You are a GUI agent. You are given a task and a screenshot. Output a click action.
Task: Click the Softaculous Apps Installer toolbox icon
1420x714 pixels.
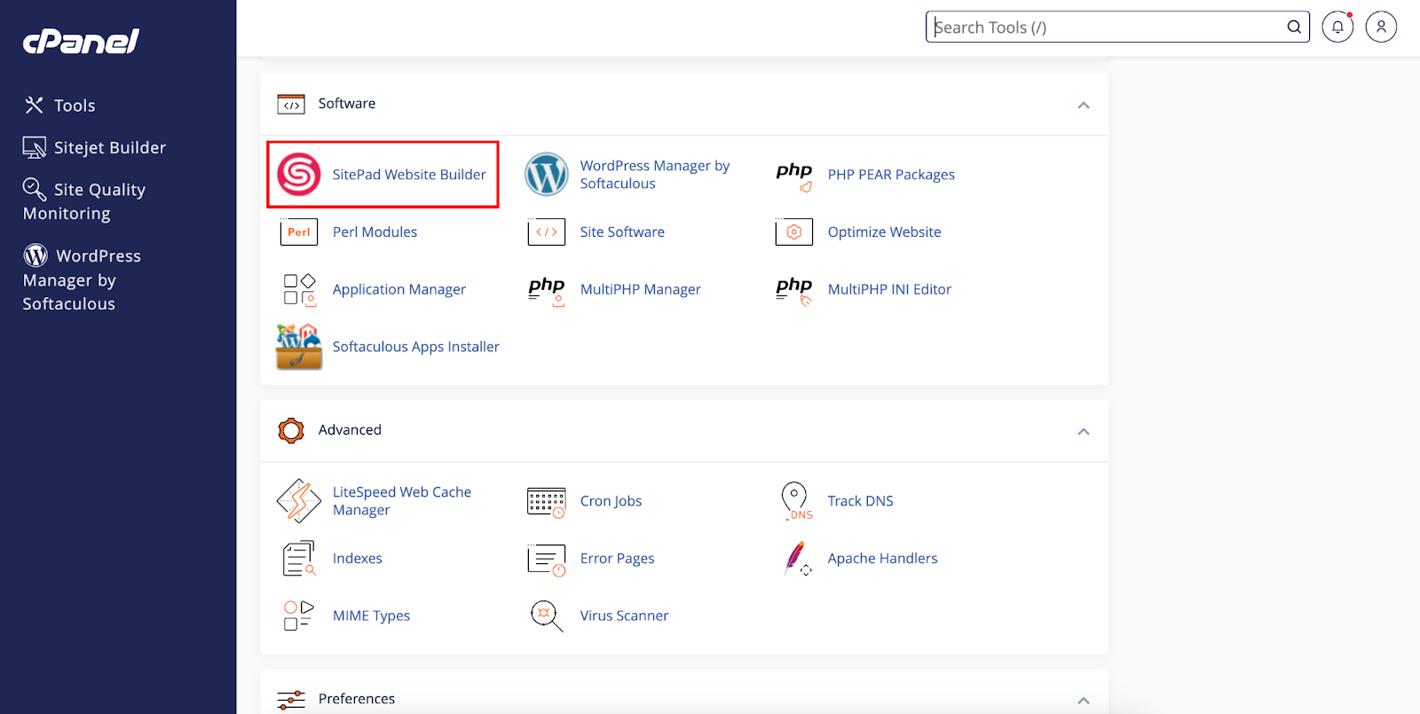pos(299,347)
